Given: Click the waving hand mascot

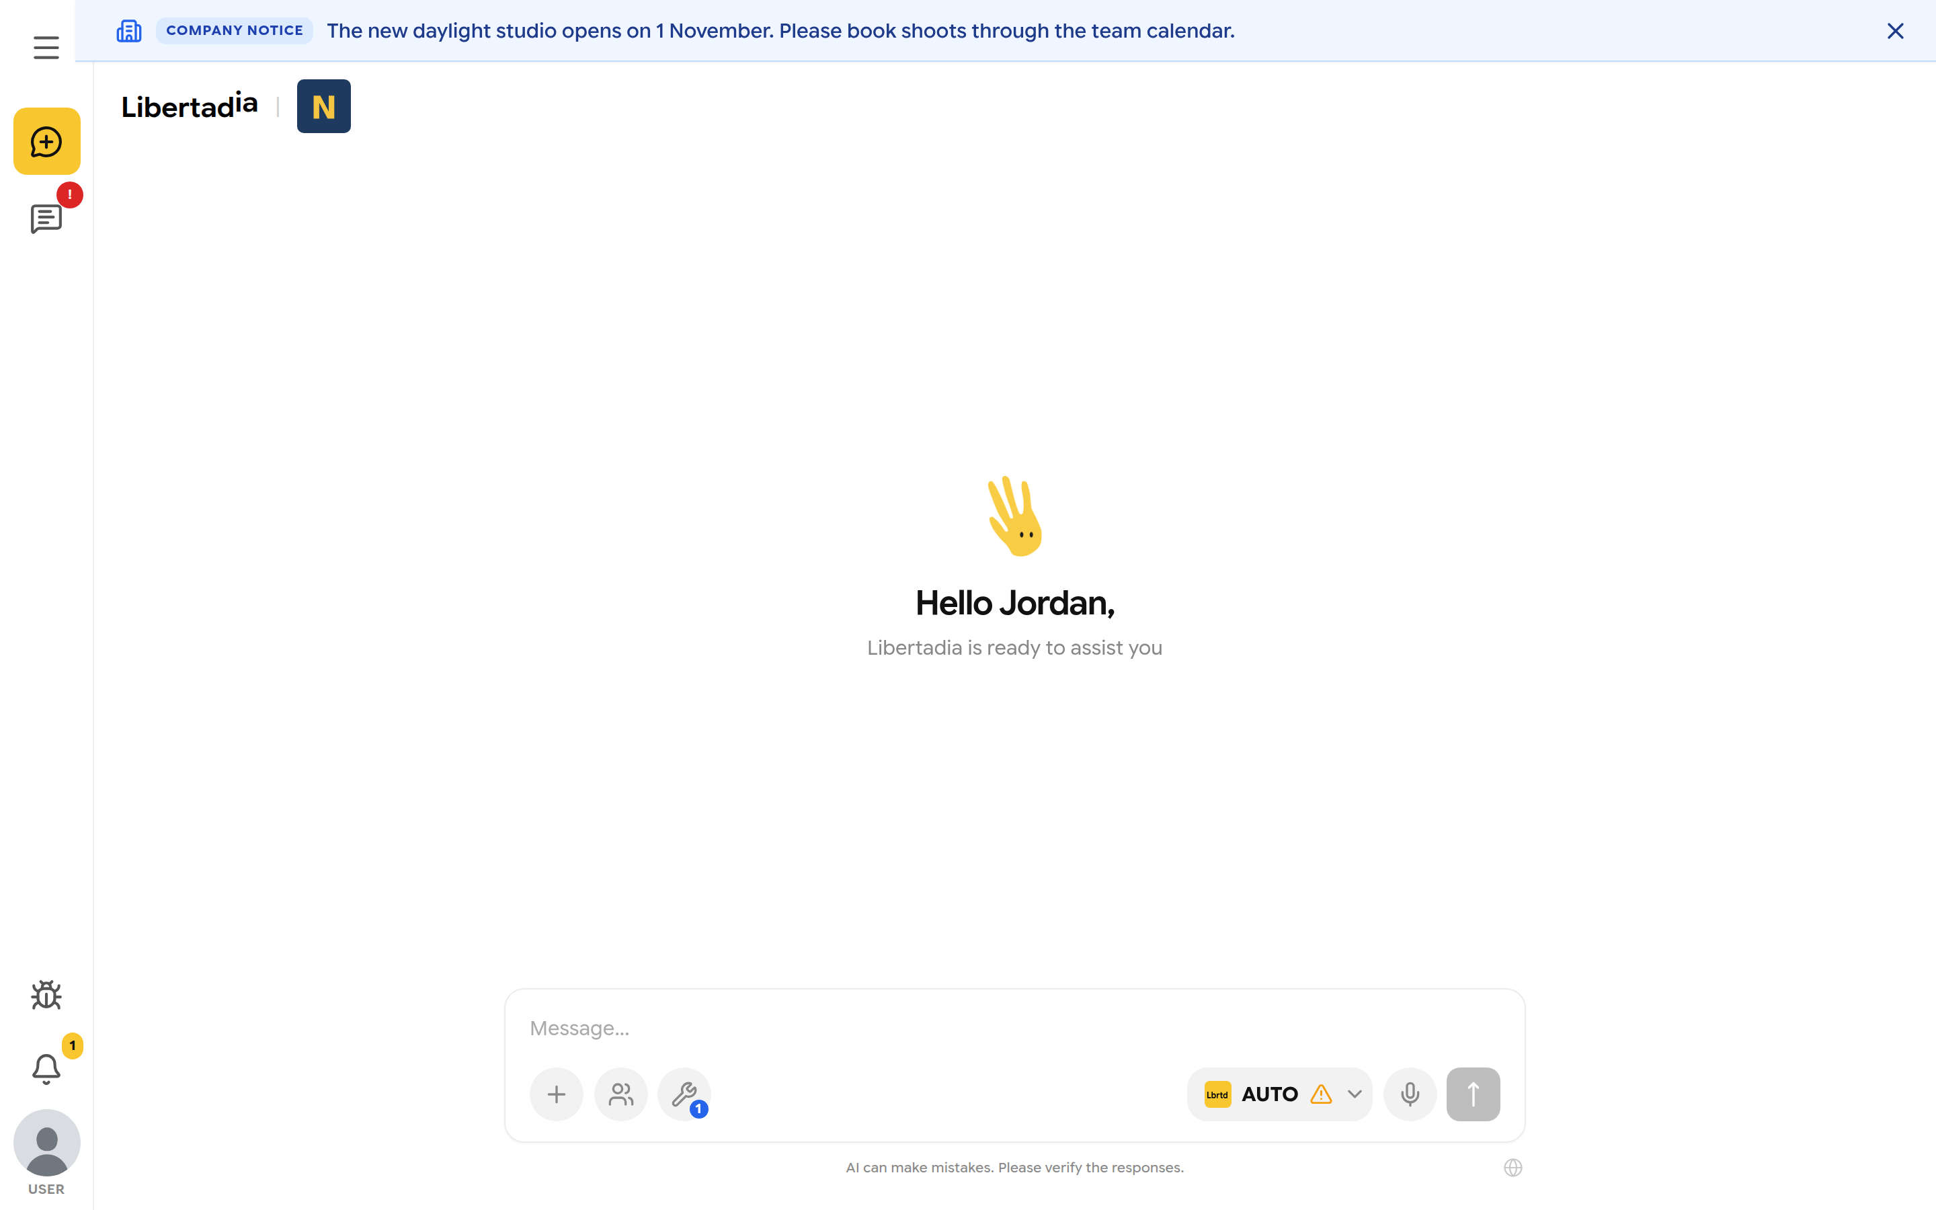Looking at the screenshot, I should tap(1014, 516).
